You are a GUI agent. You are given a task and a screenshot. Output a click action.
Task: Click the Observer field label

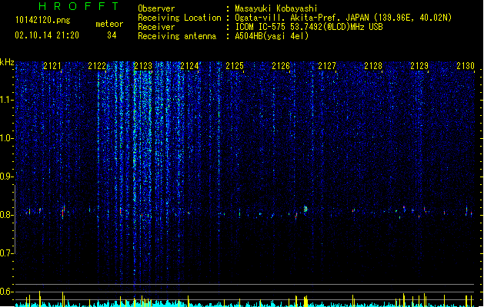pyautogui.click(x=156, y=8)
